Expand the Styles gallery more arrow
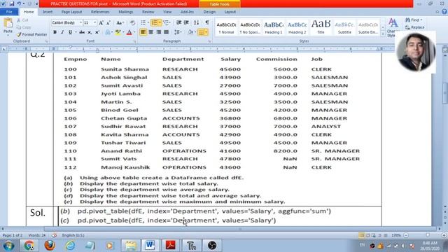 pyautogui.click(x=383, y=34)
